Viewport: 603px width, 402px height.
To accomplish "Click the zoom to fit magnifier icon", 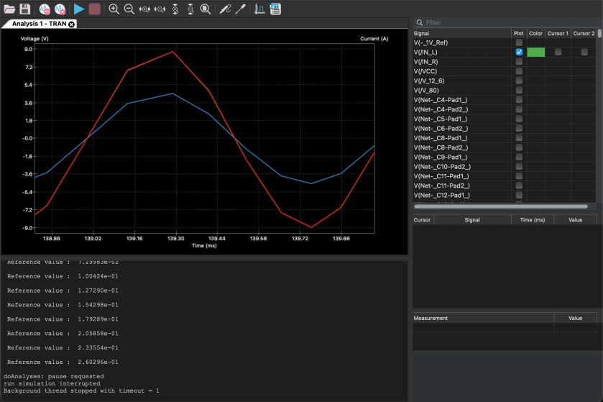I will click(206, 9).
